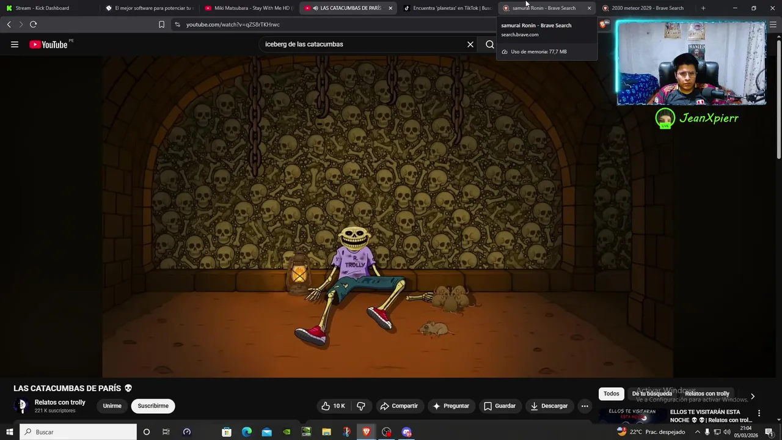Go to the YouTube home logo

[48, 45]
